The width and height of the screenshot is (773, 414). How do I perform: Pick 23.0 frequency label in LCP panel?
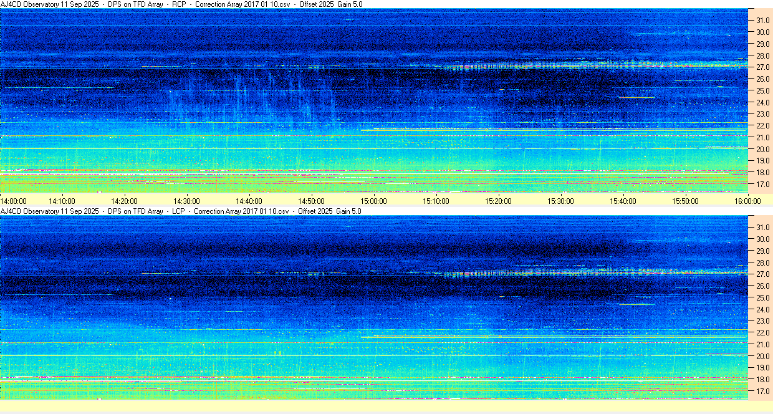click(763, 321)
